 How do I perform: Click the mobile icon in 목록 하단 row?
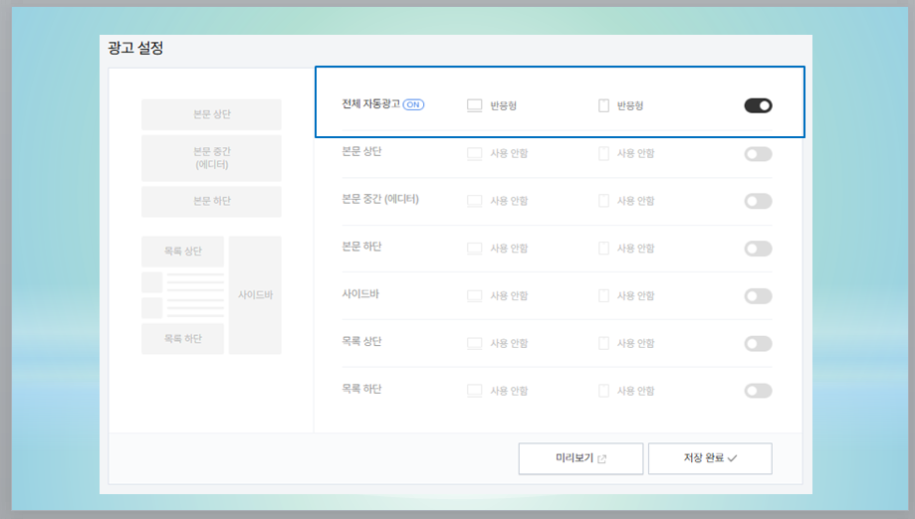[604, 391]
